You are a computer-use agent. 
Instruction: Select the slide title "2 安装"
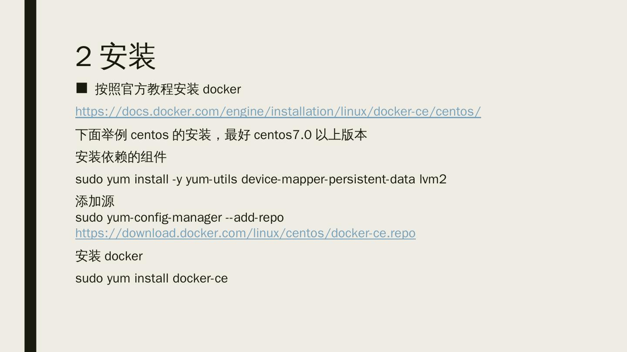point(115,56)
